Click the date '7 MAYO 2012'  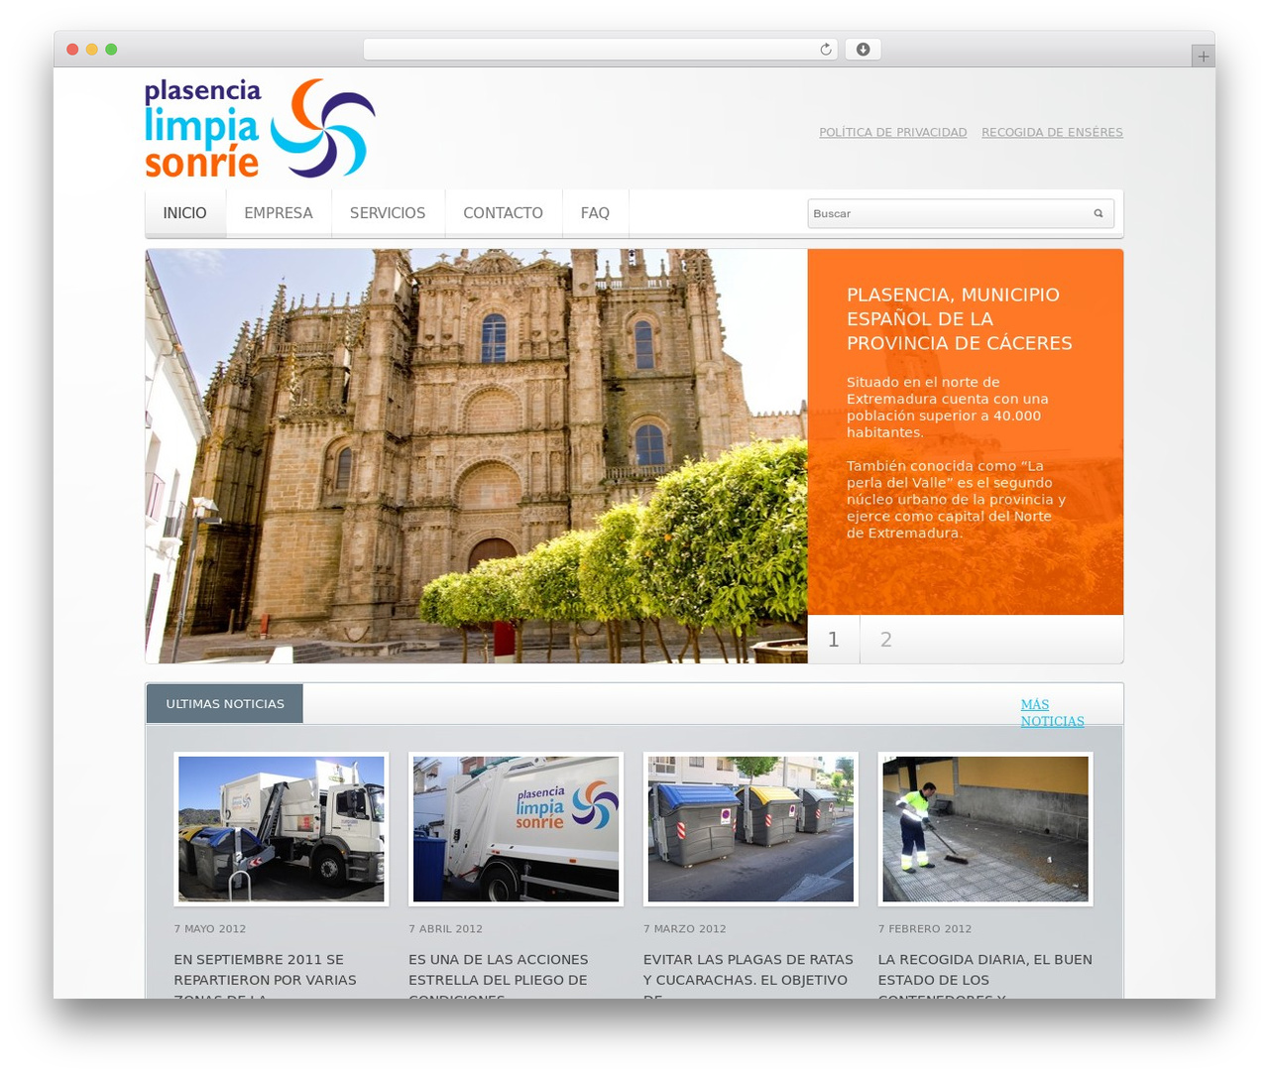210,929
